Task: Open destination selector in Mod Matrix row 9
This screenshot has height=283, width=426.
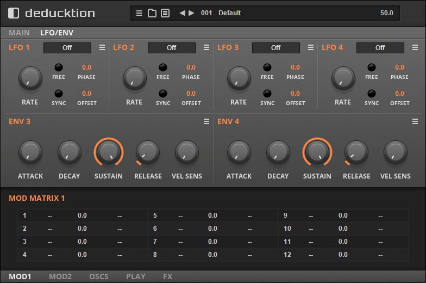Action: [380, 216]
